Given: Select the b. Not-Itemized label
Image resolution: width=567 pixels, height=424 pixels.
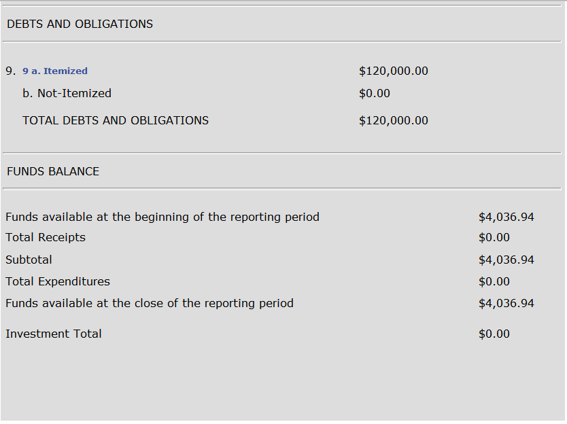Looking at the screenshot, I should pyautogui.click(x=67, y=93).
